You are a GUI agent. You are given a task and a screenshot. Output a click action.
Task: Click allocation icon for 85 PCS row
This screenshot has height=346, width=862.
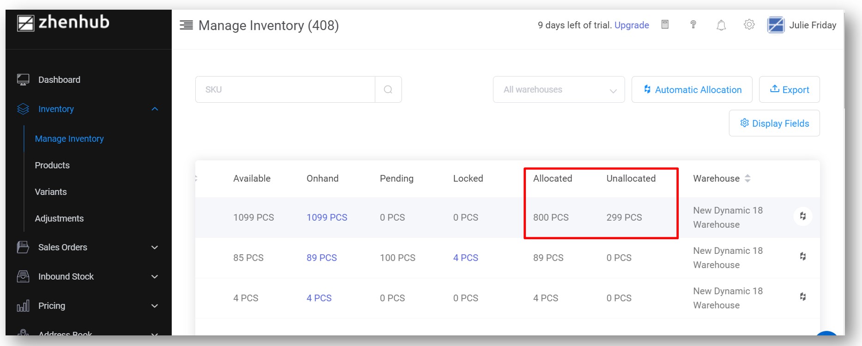[803, 257]
